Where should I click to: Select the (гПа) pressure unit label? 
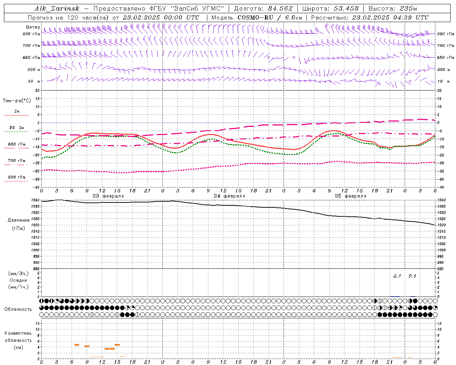pyautogui.click(x=19, y=228)
